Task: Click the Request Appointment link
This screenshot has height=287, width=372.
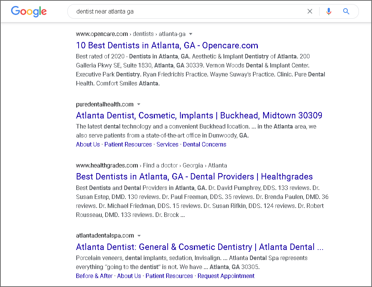Action: 226,276
